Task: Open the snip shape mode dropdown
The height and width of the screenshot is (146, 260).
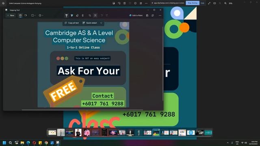Action: [33, 15]
